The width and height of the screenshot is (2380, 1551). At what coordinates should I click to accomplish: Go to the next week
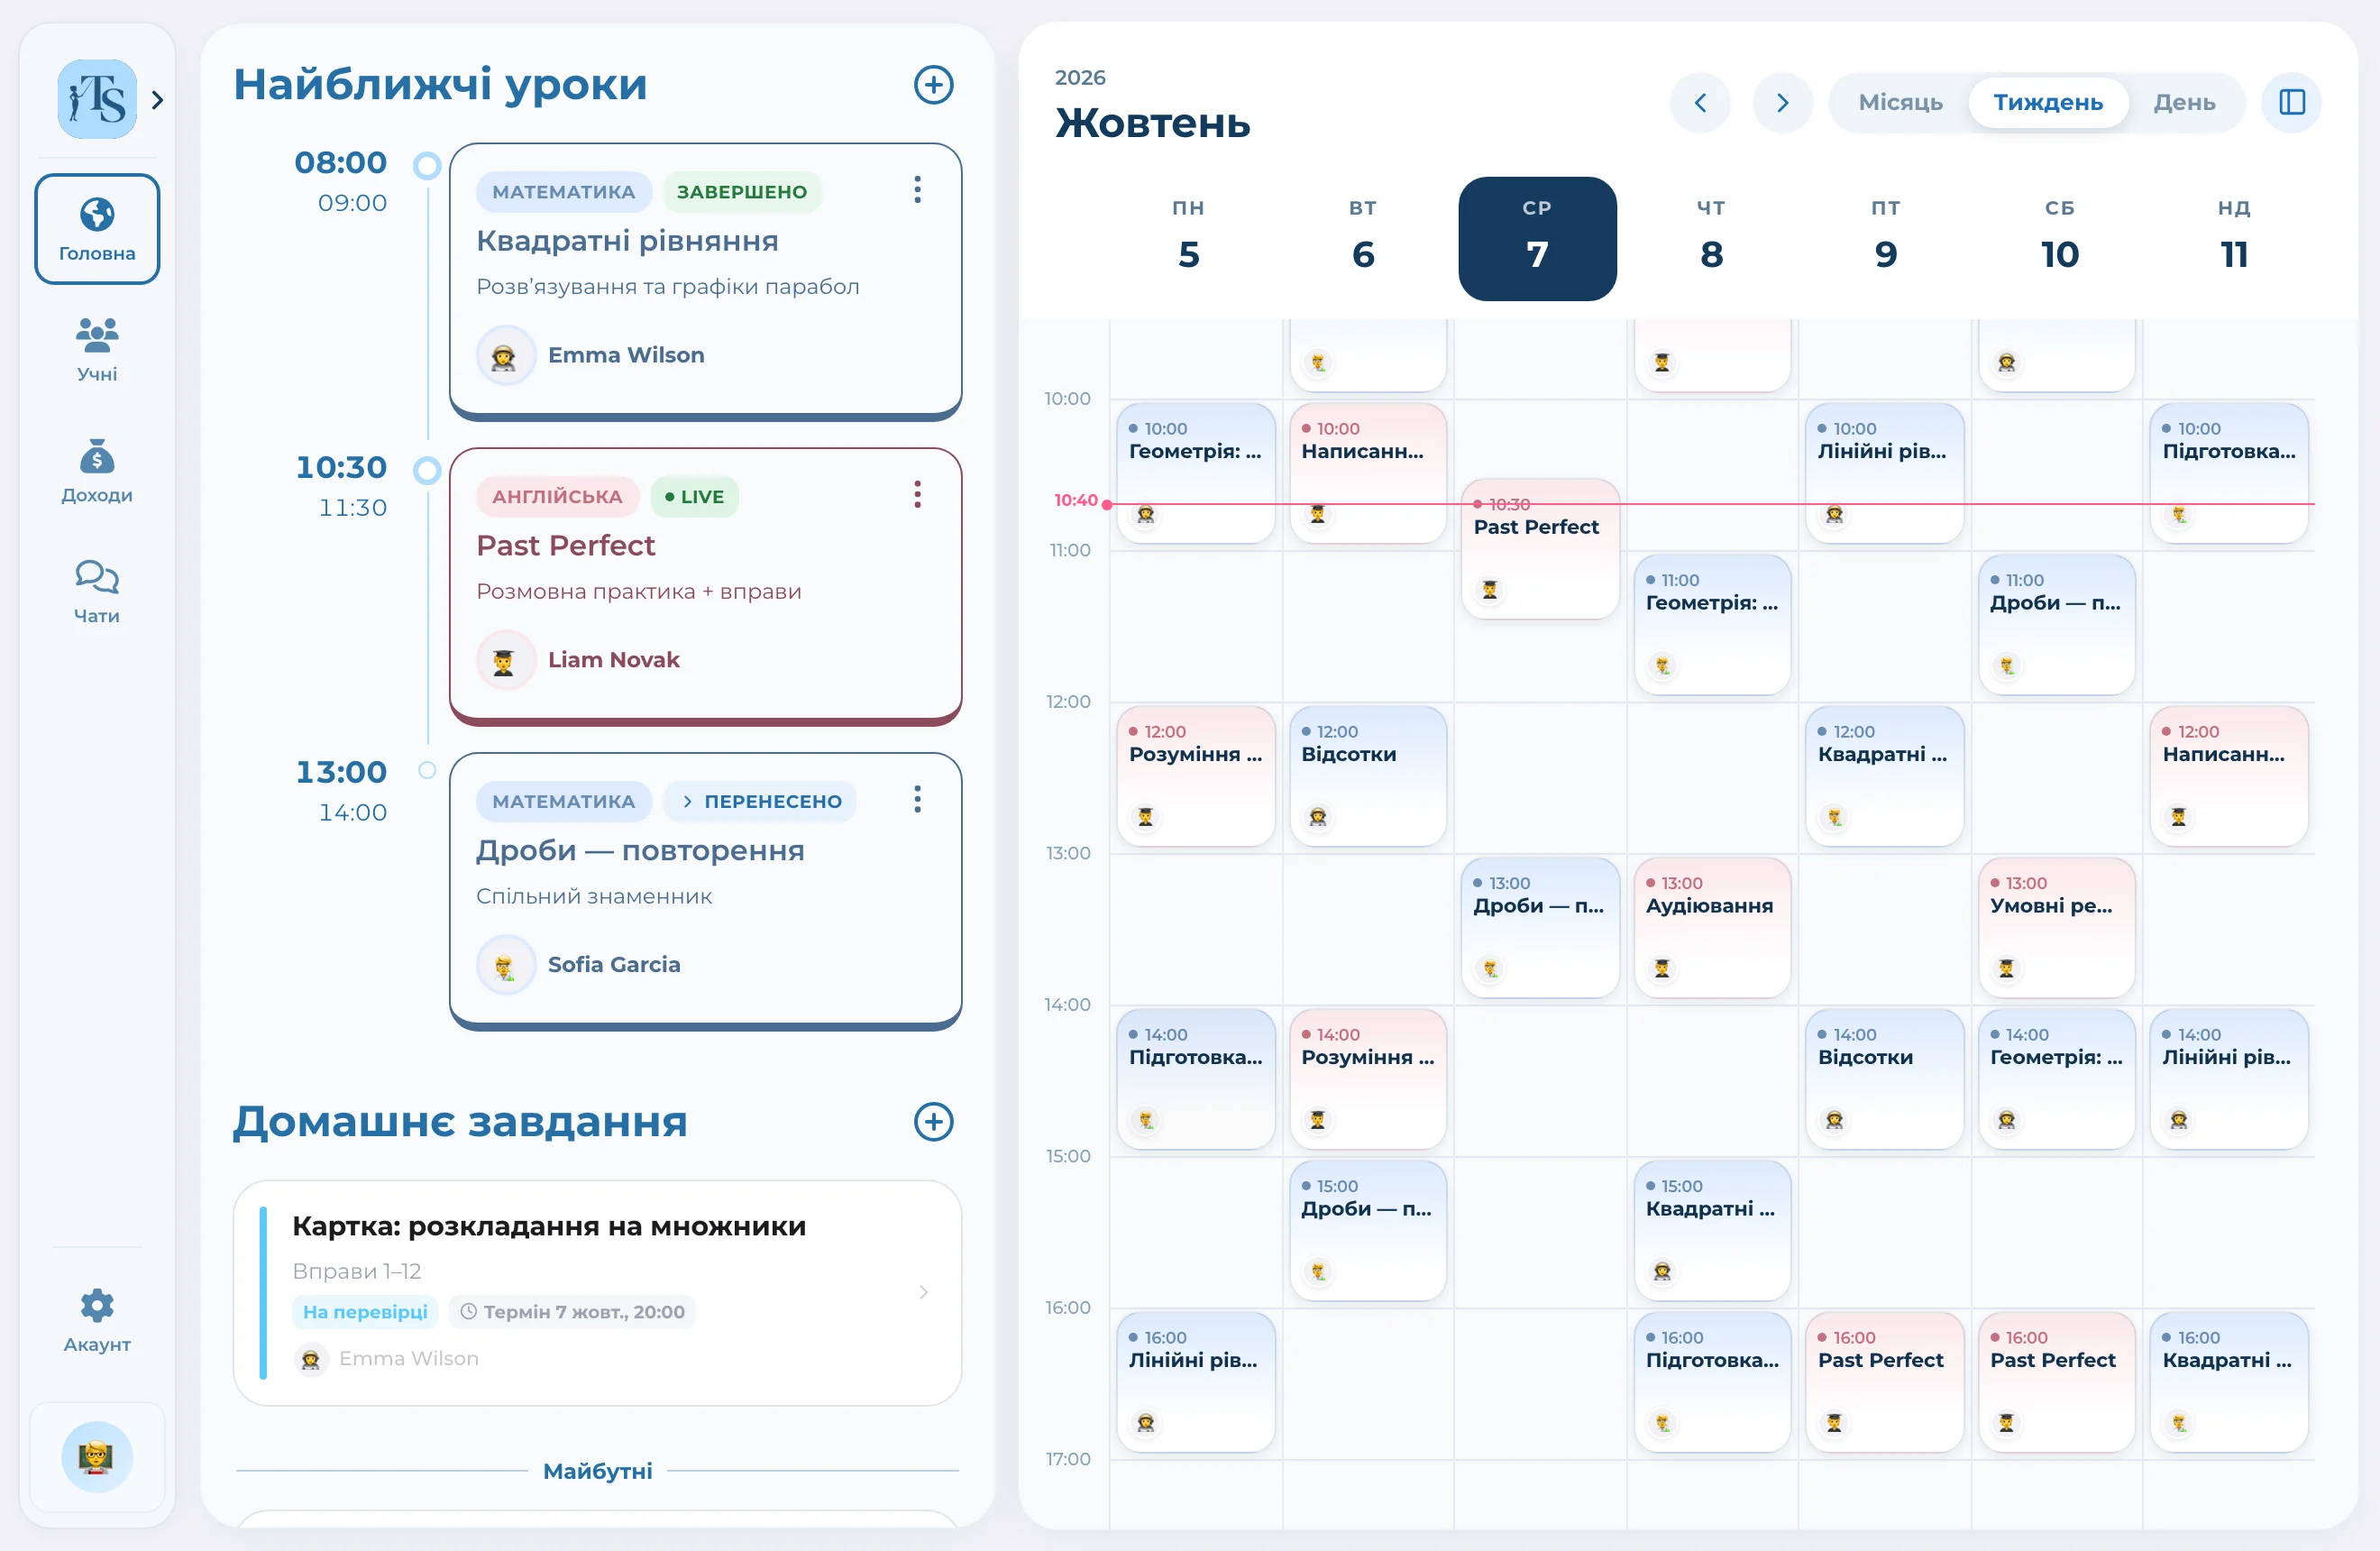1782,102
